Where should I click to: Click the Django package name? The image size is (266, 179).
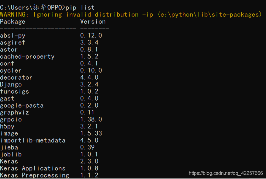(11, 84)
